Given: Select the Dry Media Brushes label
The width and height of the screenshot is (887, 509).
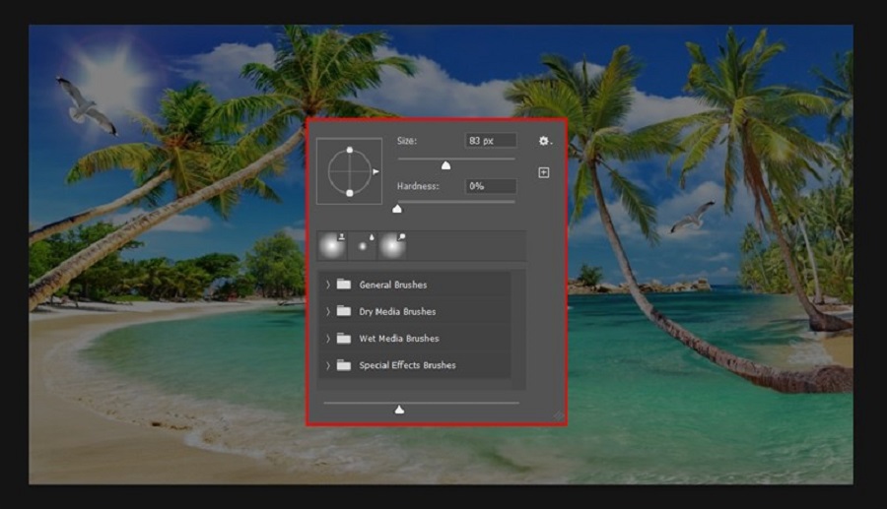Looking at the screenshot, I should click(397, 311).
